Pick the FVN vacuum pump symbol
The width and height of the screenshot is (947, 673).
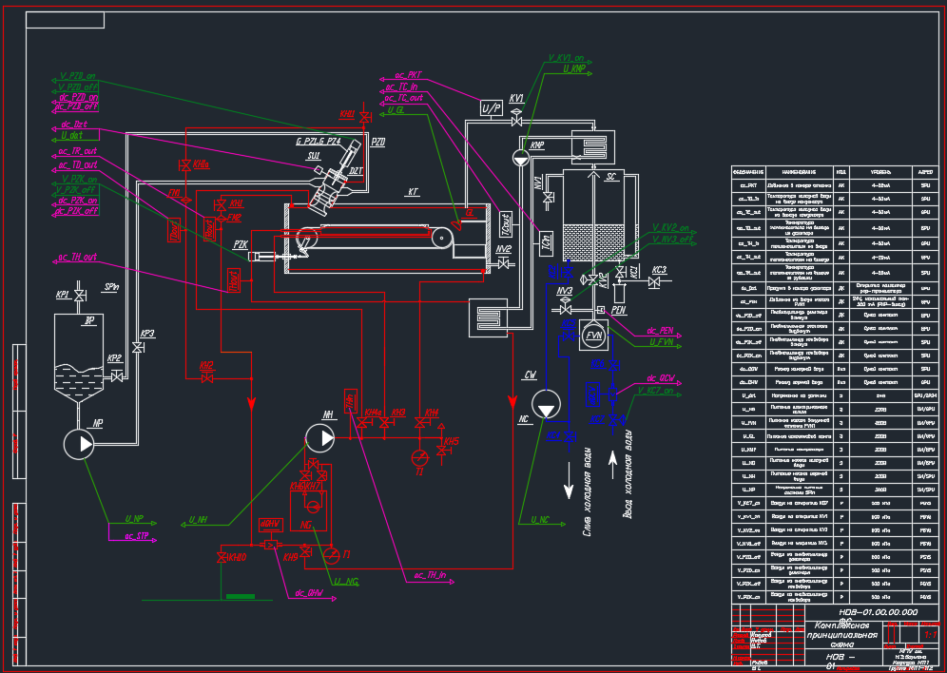tap(595, 335)
